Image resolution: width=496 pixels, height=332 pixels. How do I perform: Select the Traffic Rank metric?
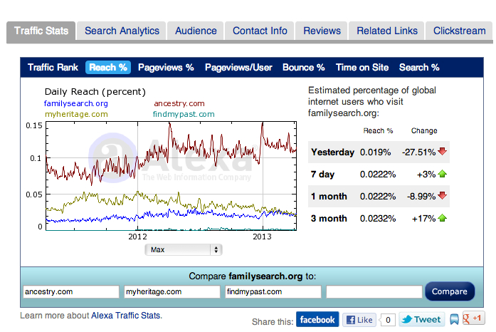(x=53, y=68)
